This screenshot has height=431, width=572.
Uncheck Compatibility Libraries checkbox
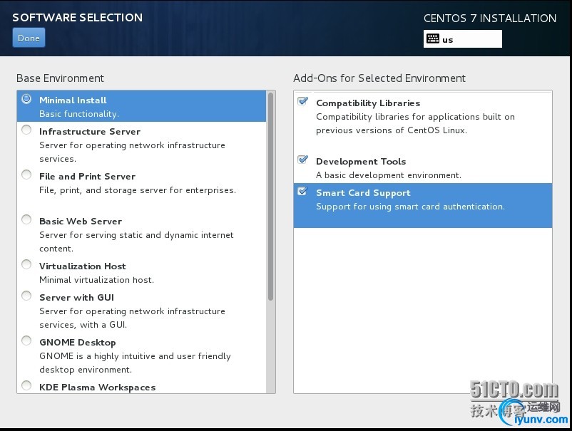point(303,101)
